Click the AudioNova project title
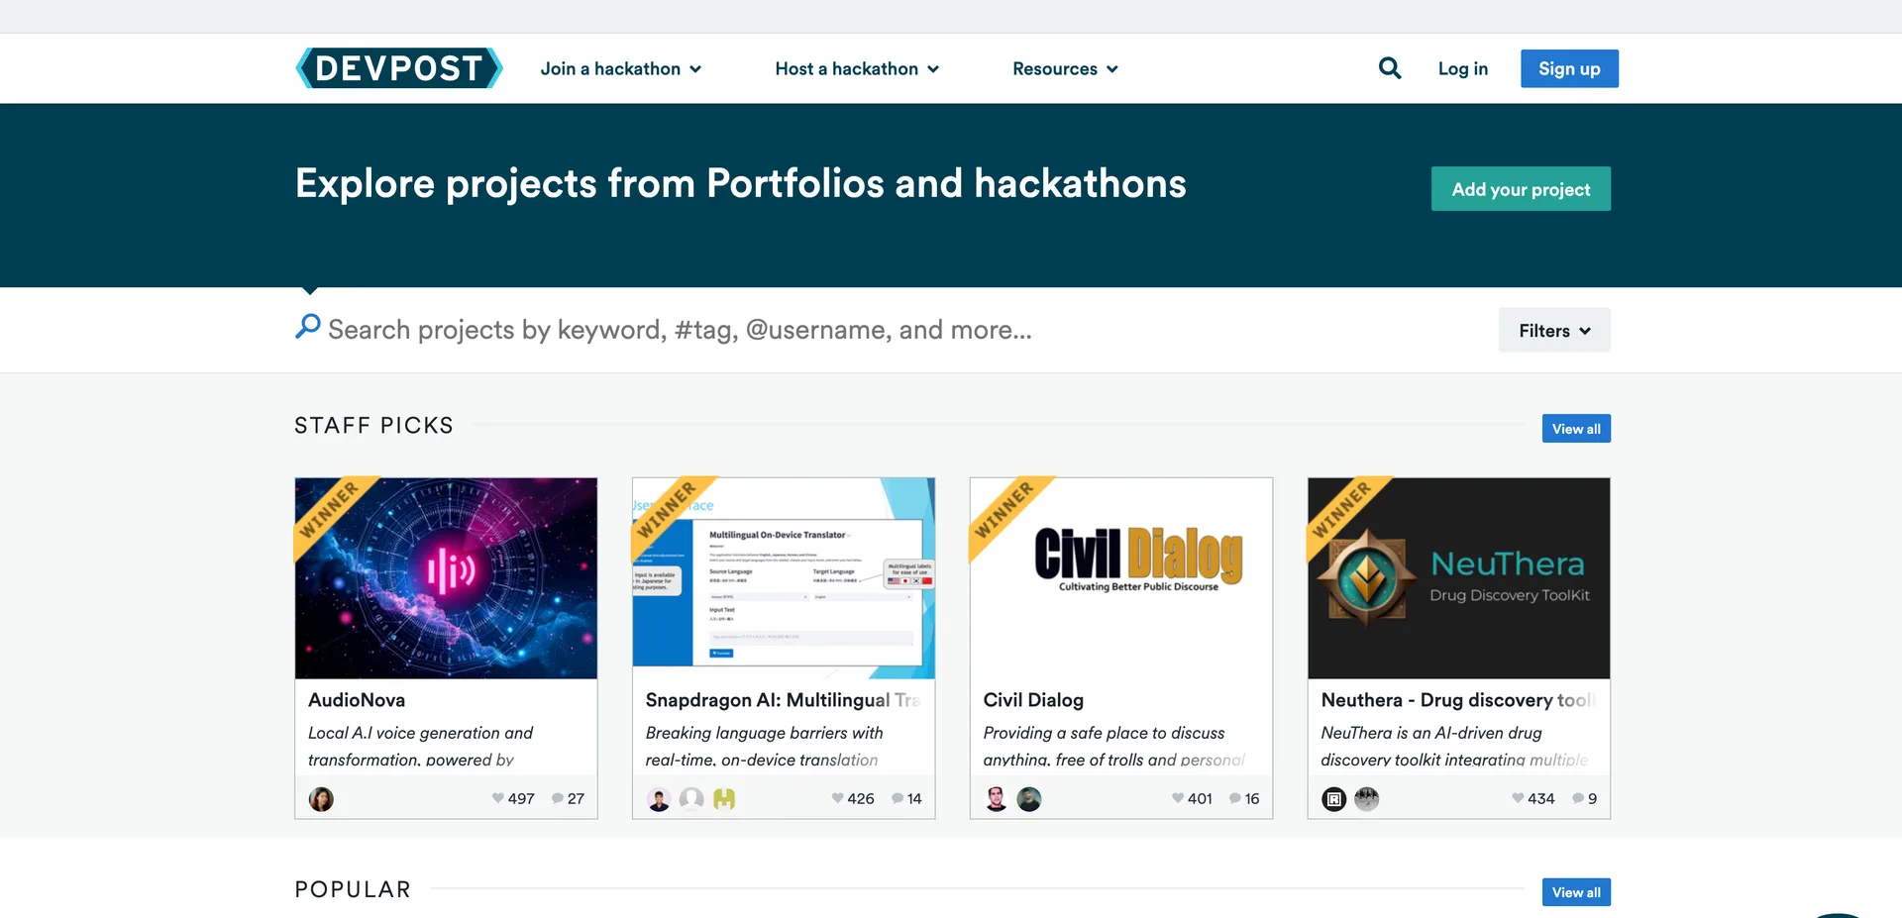The image size is (1902, 918). click(357, 700)
